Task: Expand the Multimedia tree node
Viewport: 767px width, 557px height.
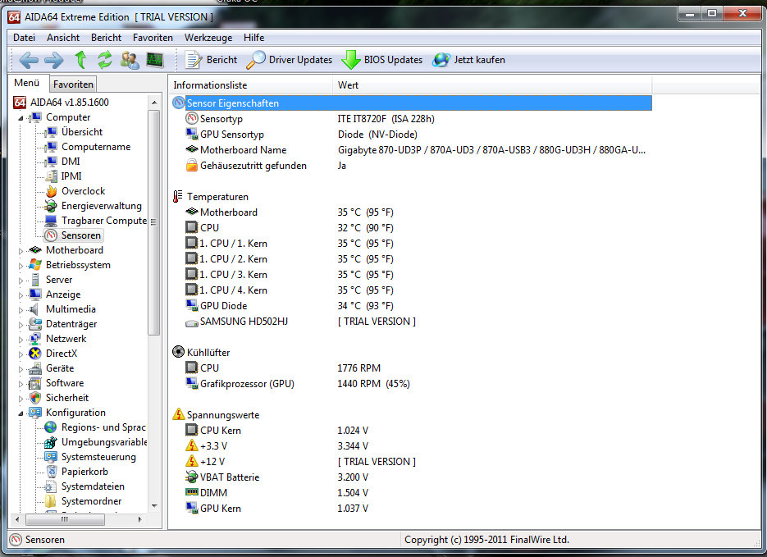Action: point(21,310)
